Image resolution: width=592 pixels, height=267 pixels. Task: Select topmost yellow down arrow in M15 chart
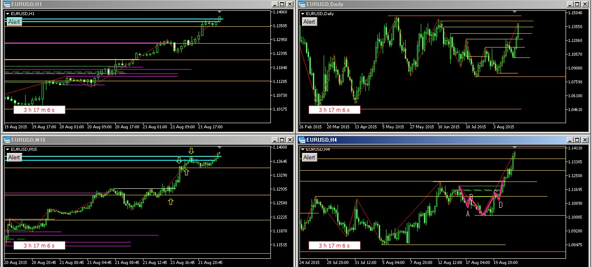pos(191,151)
